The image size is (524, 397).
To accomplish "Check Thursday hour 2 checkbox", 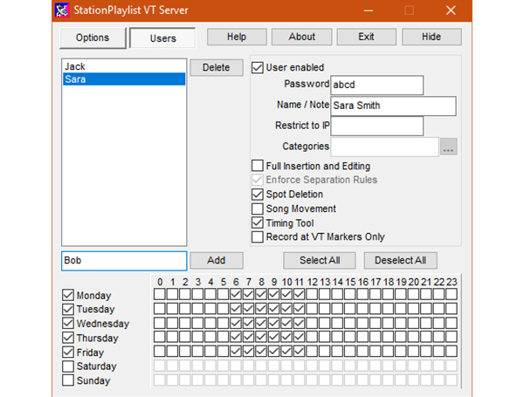I will click(185, 337).
